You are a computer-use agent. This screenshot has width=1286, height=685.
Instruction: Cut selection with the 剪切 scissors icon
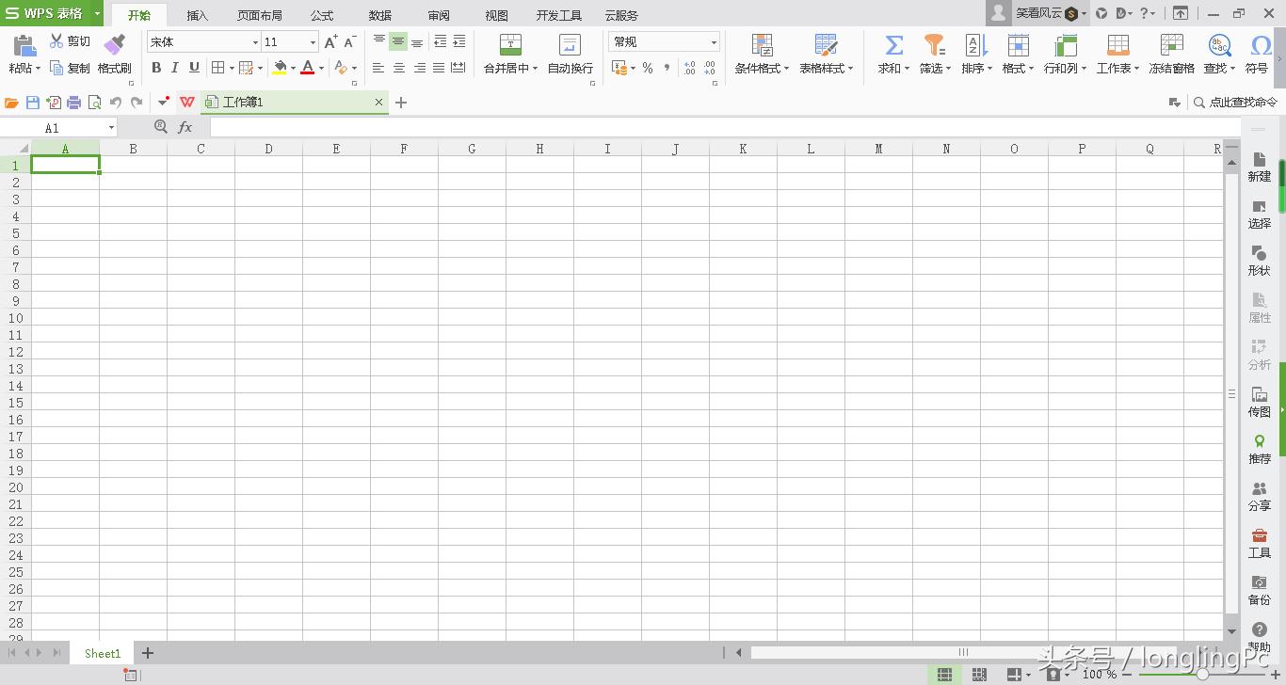56,41
